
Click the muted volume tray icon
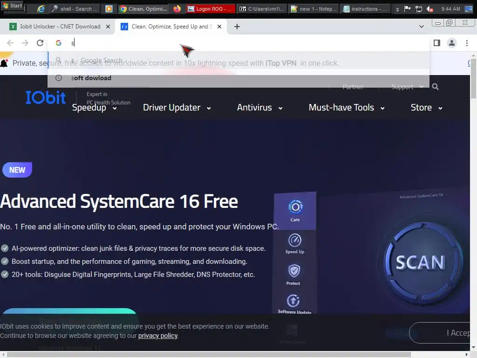[x=430, y=9]
